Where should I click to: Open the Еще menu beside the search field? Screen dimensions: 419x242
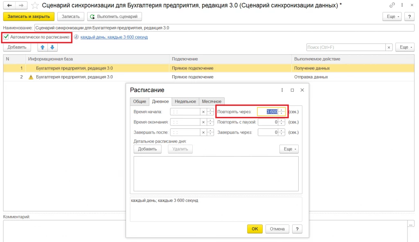[x=405, y=47]
